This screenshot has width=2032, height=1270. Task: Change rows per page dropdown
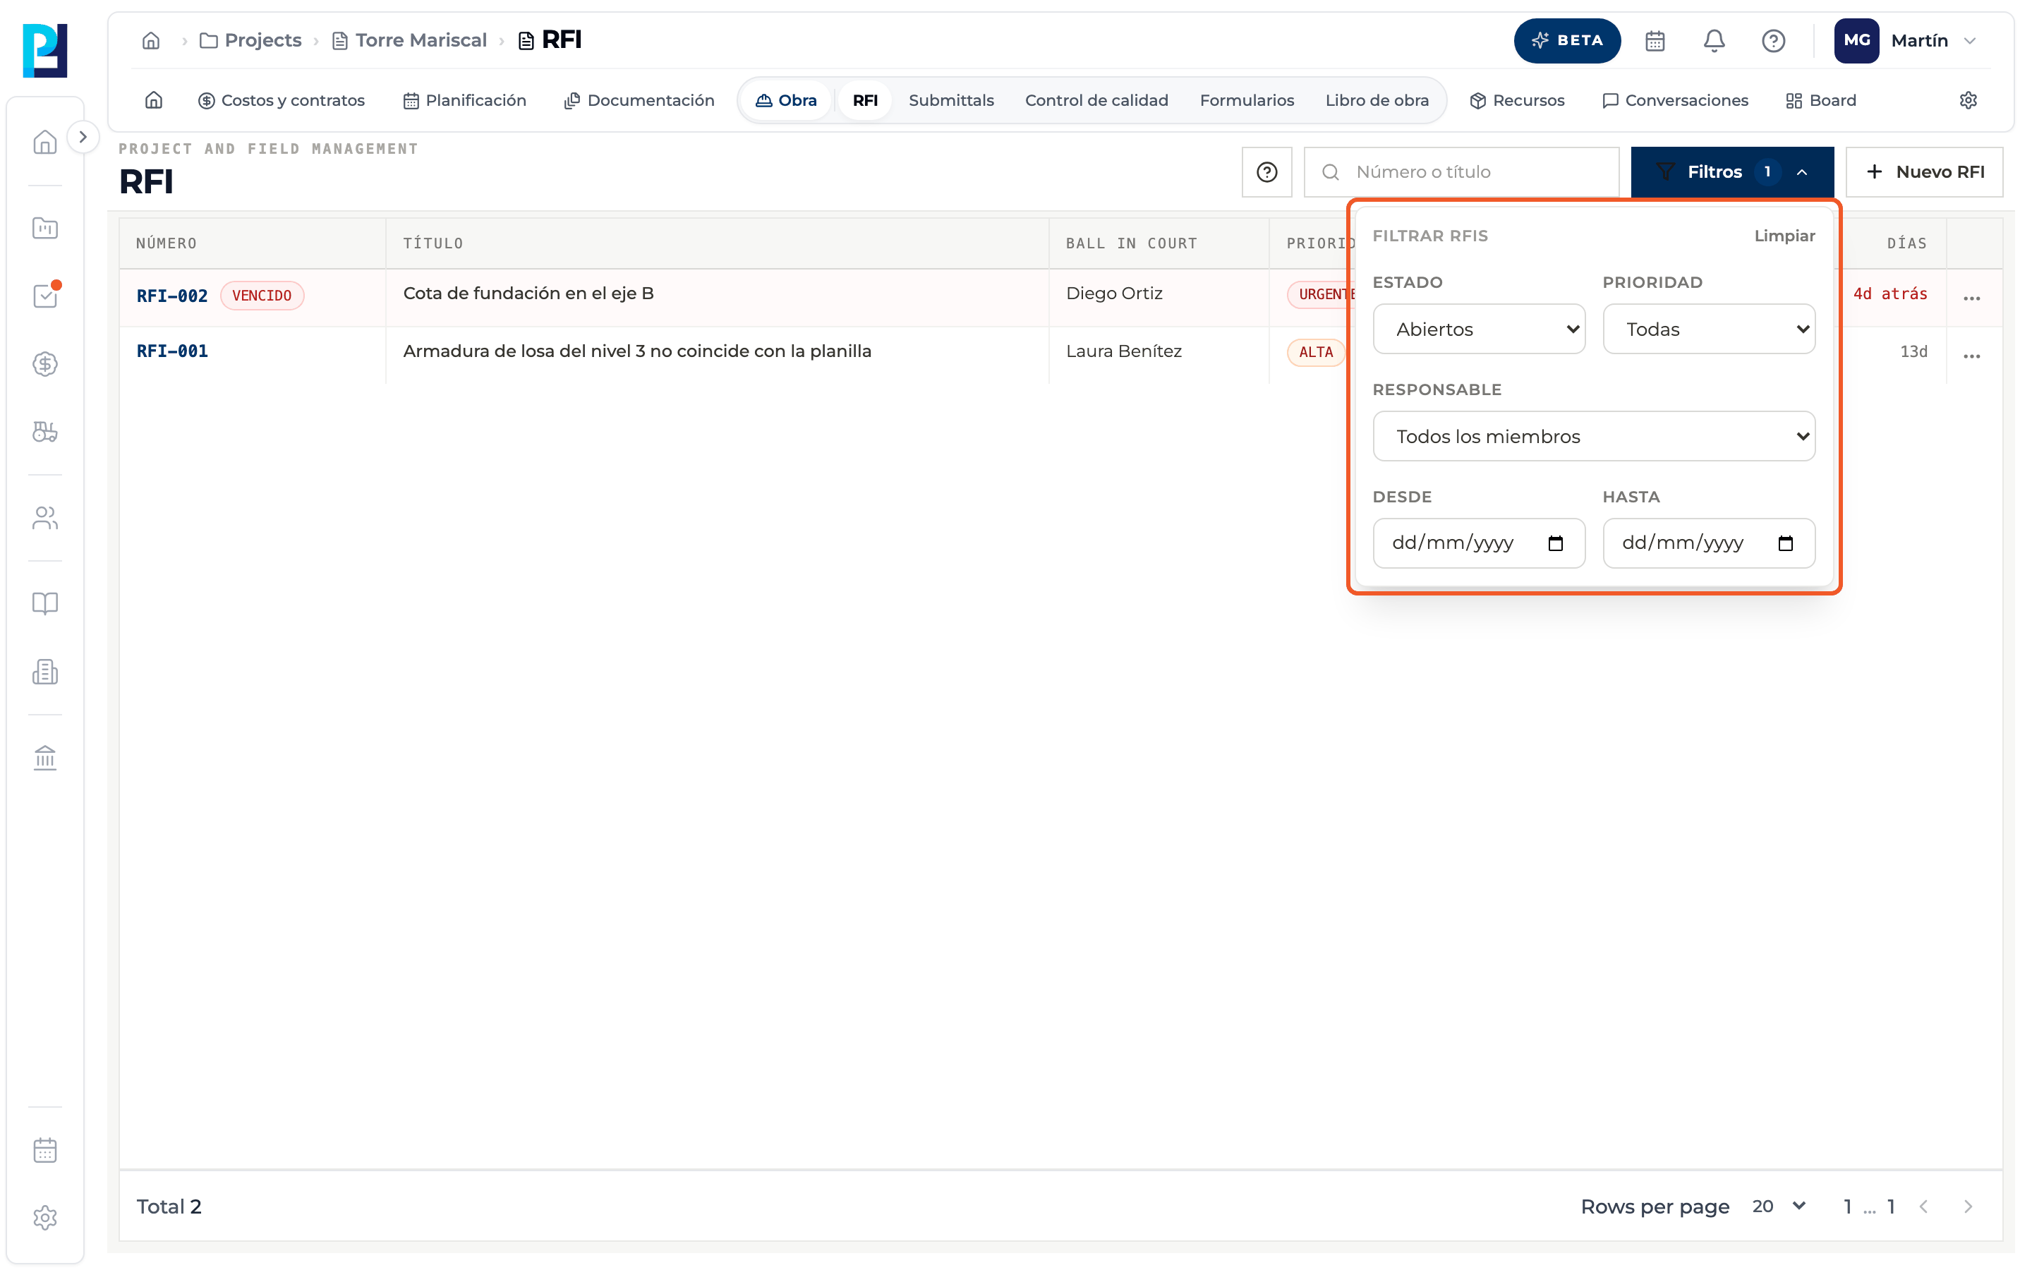pyautogui.click(x=1779, y=1205)
